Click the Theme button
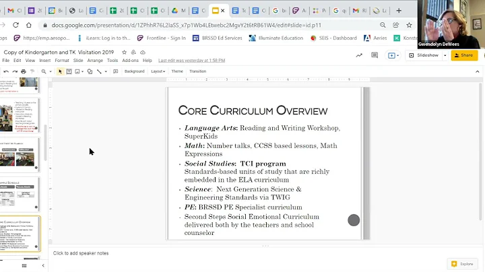This screenshot has width=485, height=272. pos(177,71)
